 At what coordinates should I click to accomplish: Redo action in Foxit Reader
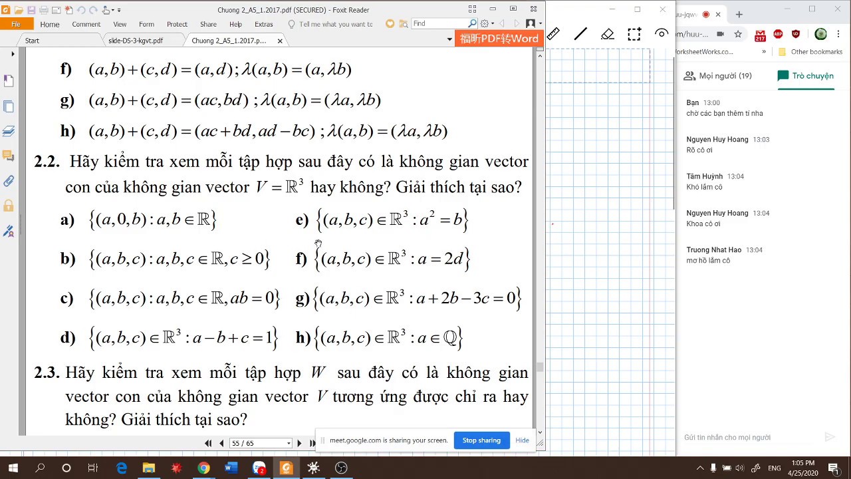93,10
